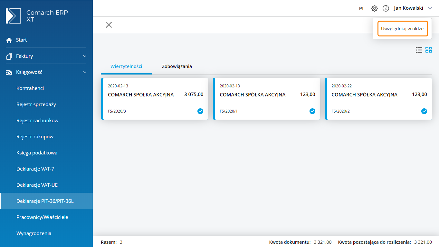Expand the Faktury menu chevron
Screen dimensions: 439x247
(85, 56)
